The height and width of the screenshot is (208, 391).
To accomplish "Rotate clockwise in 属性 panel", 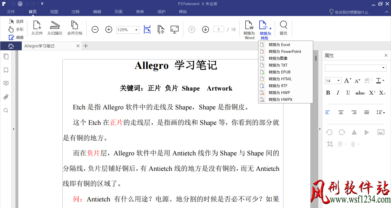I will point(342,132).
